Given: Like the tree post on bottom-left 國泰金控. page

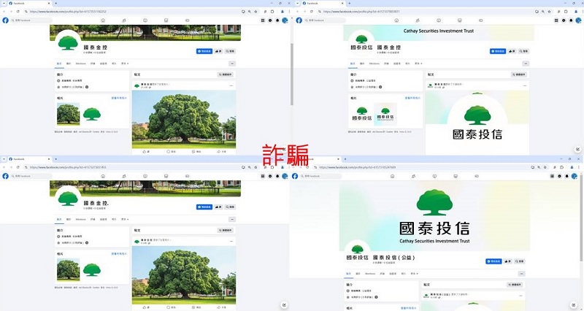Looking at the screenshot, I should 146,307.
